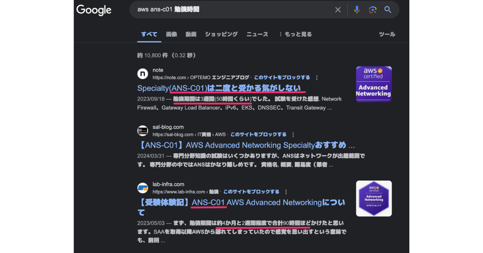The width and height of the screenshot is (483, 253).
Task: Block sal-blog.com via このサイトをブロックする
Action: 259,135
